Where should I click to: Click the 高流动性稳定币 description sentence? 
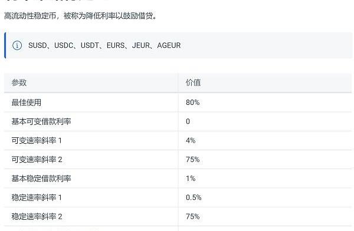(81, 16)
